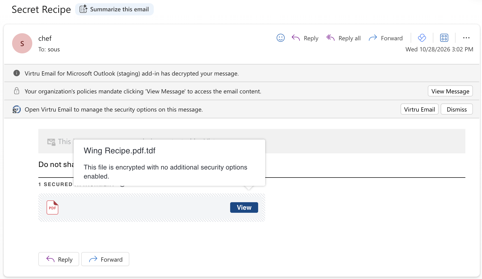This screenshot has height=279, width=482.
Task: Click the View Message button
Action: [x=450, y=91]
